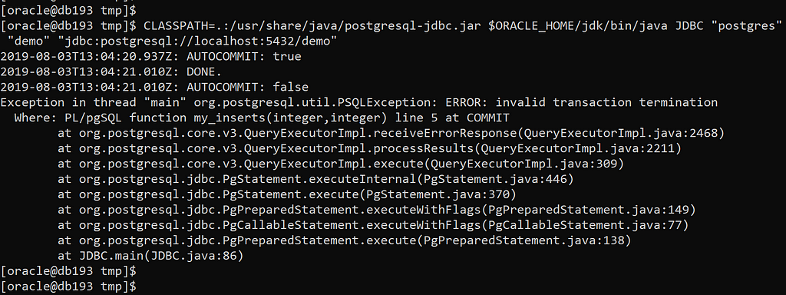This screenshot has width=786, height=295.
Task: Click the CLASSPATH variable in the command
Action: click(176, 25)
